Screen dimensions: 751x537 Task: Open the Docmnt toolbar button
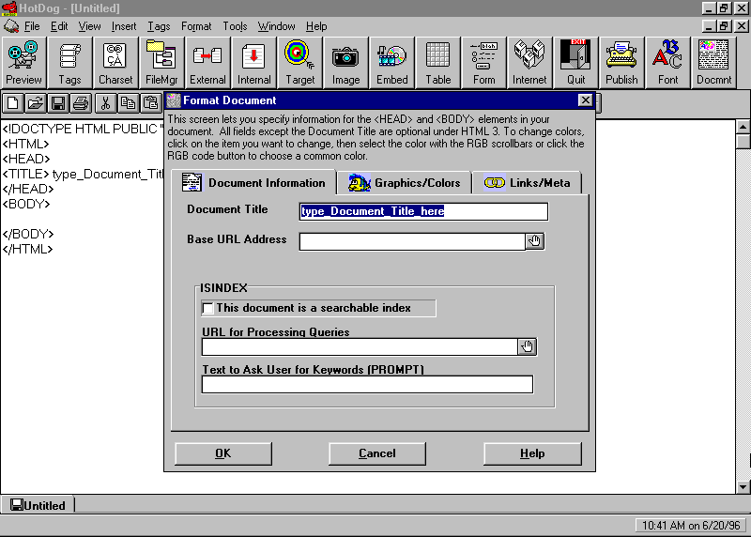click(713, 63)
